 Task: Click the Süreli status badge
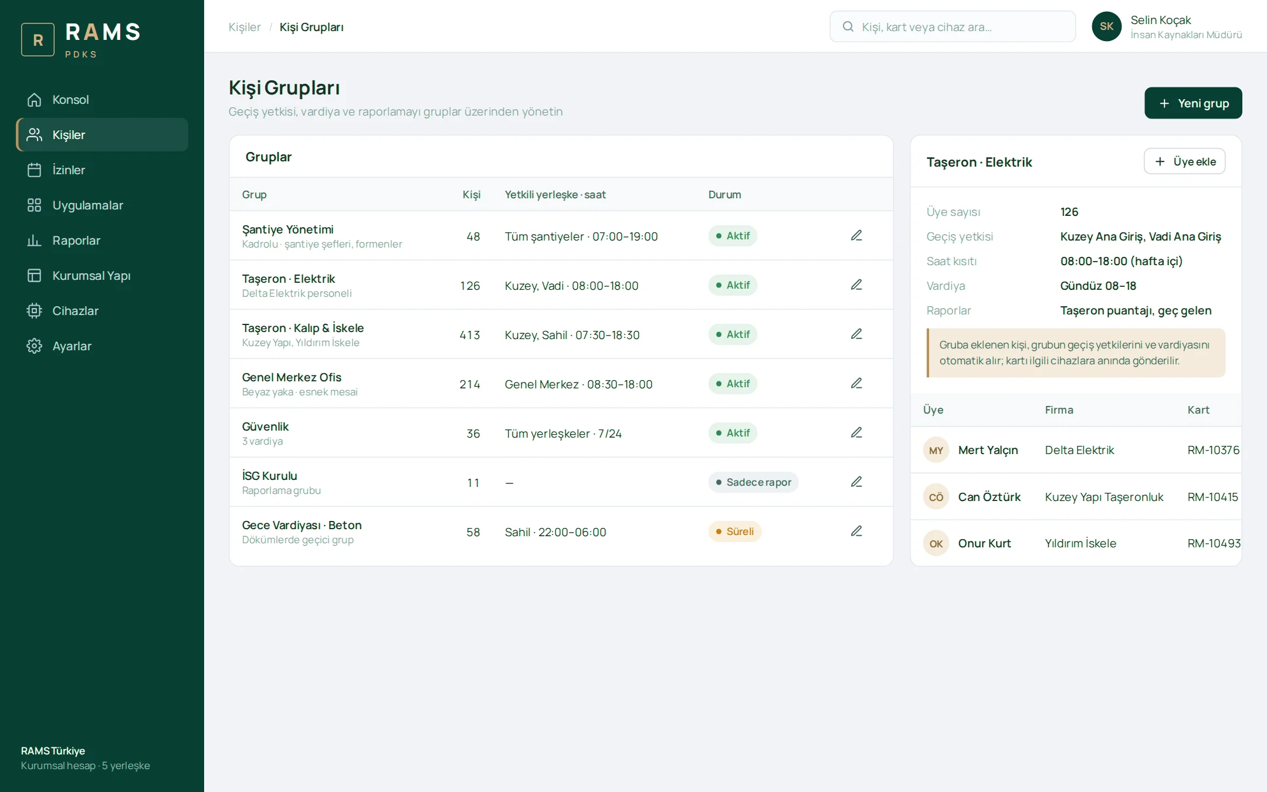tap(734, 532)
